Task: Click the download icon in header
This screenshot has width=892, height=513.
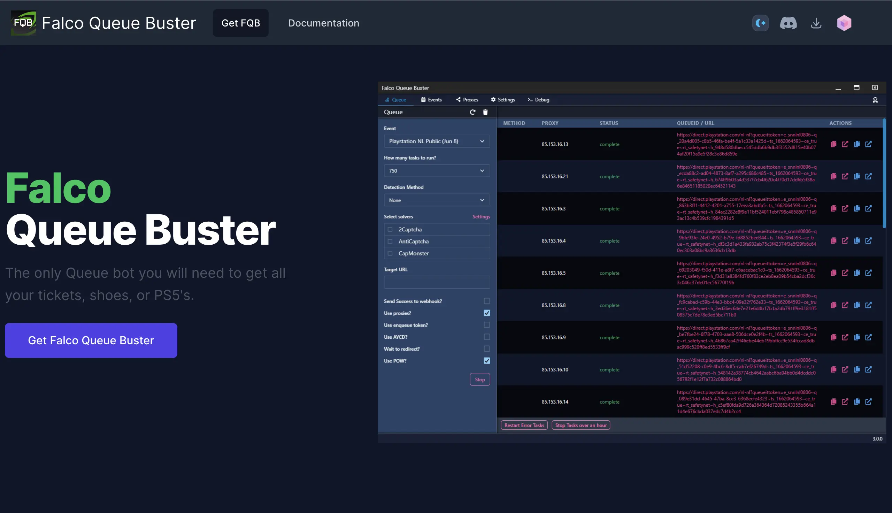Action: [816, 23]
